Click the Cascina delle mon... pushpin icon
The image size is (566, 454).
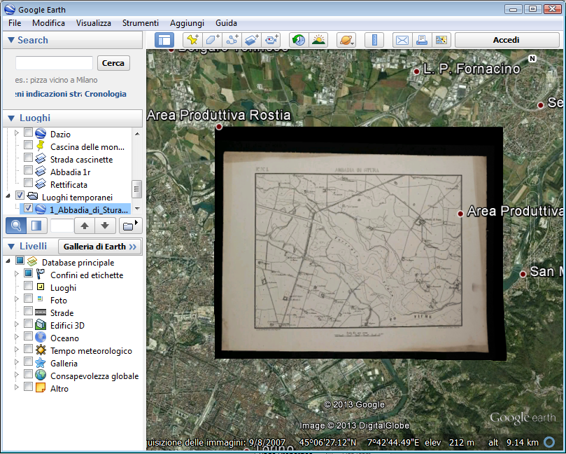pos(41,146)
